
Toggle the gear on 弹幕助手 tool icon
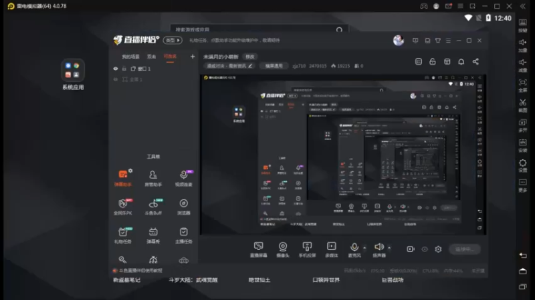pos(130,171)
